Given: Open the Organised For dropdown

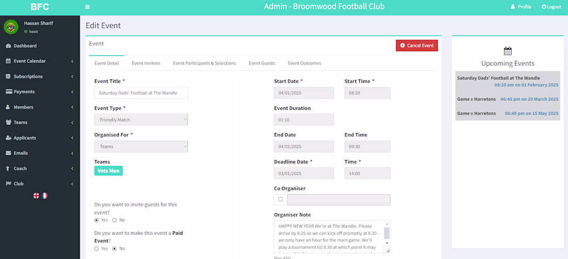Looking at the screenshot, I should click(x=141, y=147).
